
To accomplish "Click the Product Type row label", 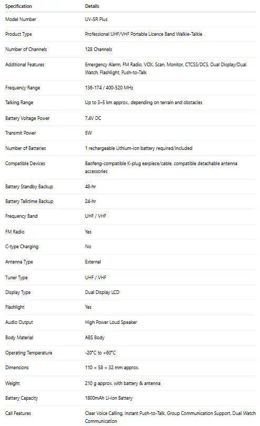I will pos(18,34).
